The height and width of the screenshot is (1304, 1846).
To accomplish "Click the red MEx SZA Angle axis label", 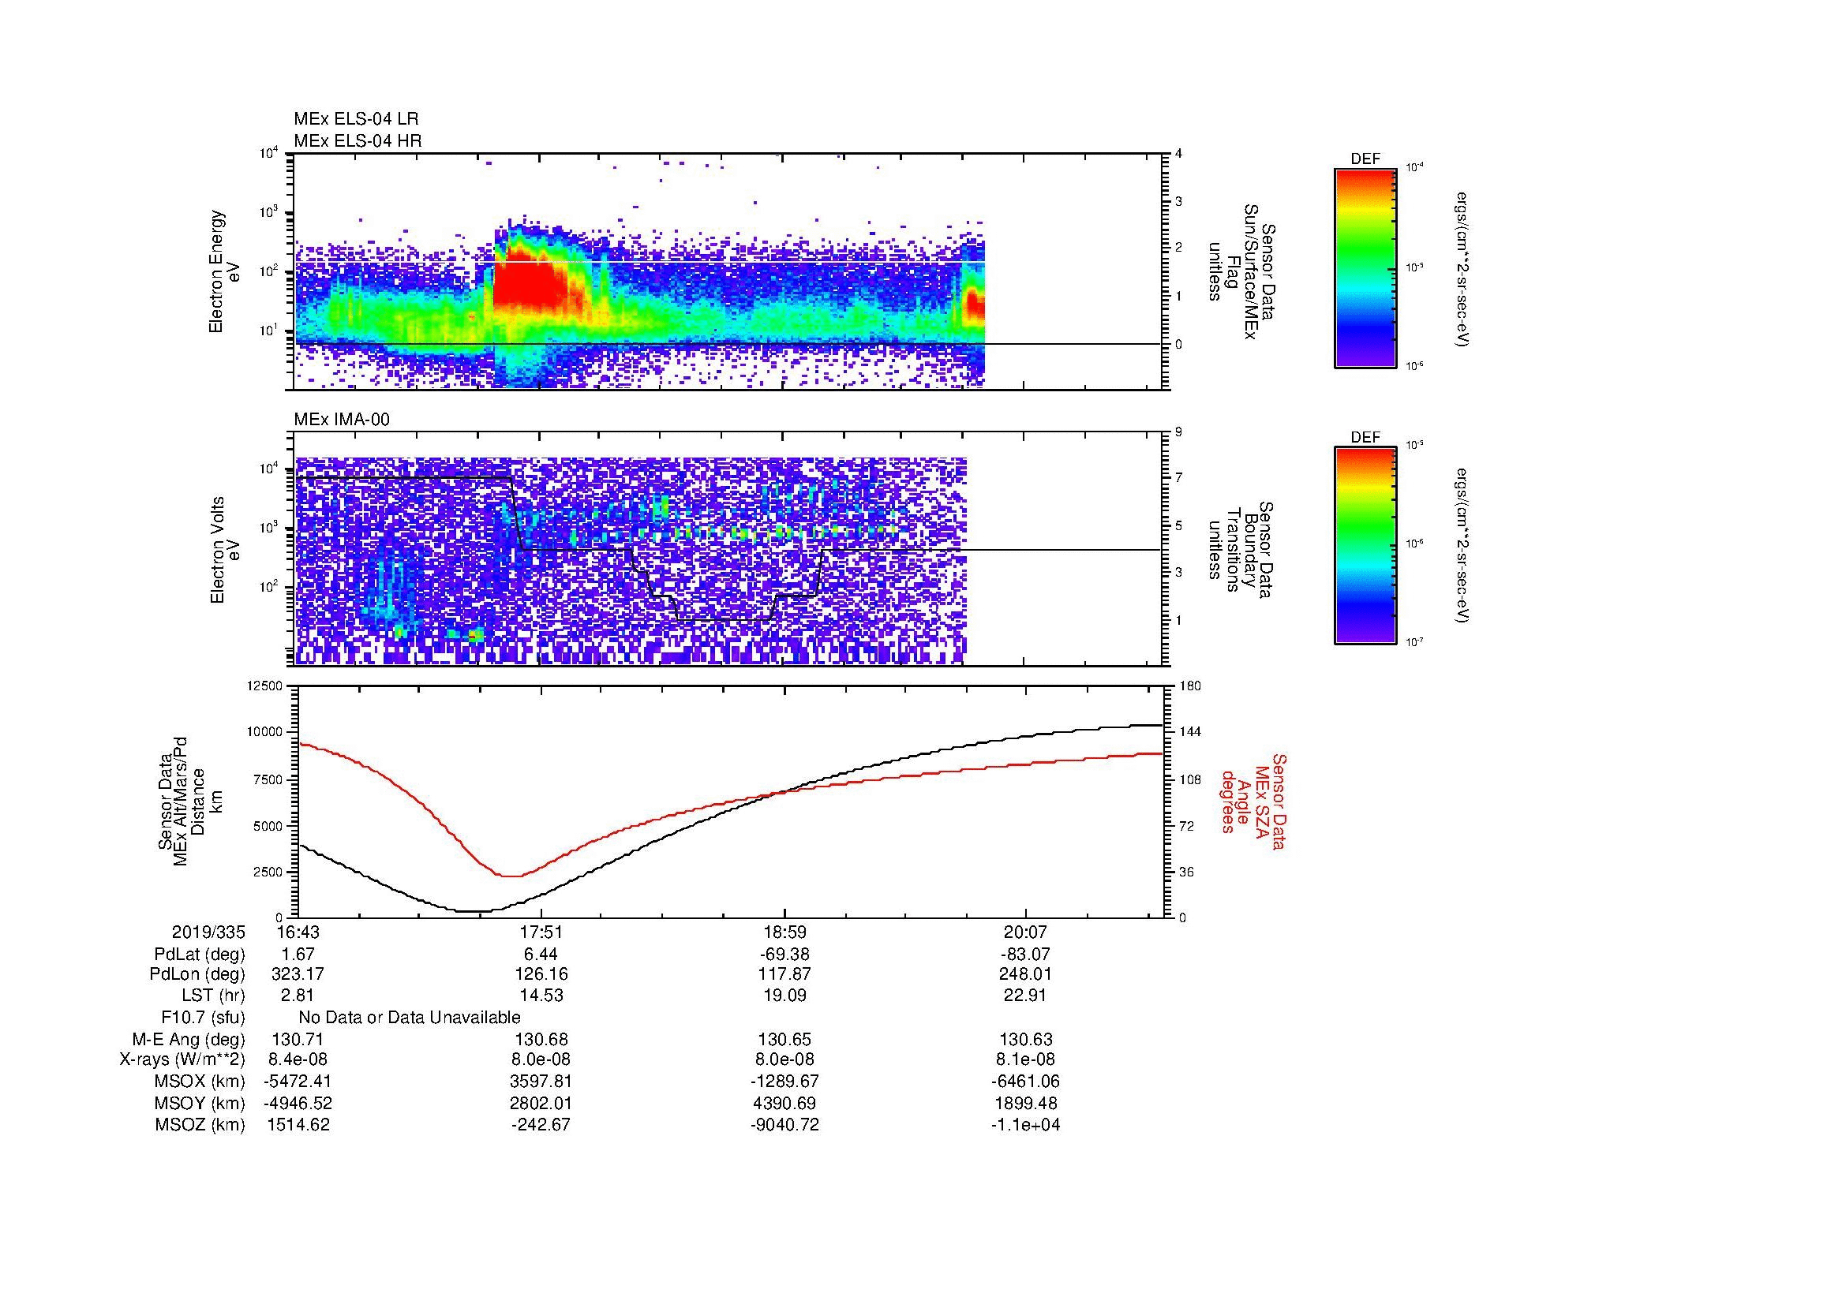I will (x=1253, y=801).
